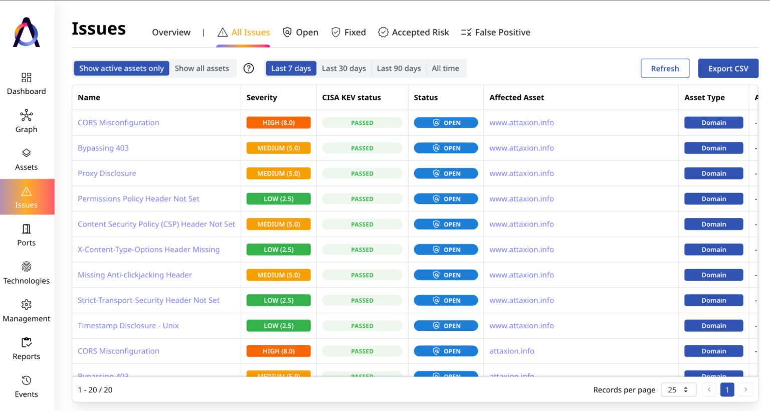The width and height of the screenshot is (770, 411).
Task: Click the help question mark icon
Action: coord(248,68)
